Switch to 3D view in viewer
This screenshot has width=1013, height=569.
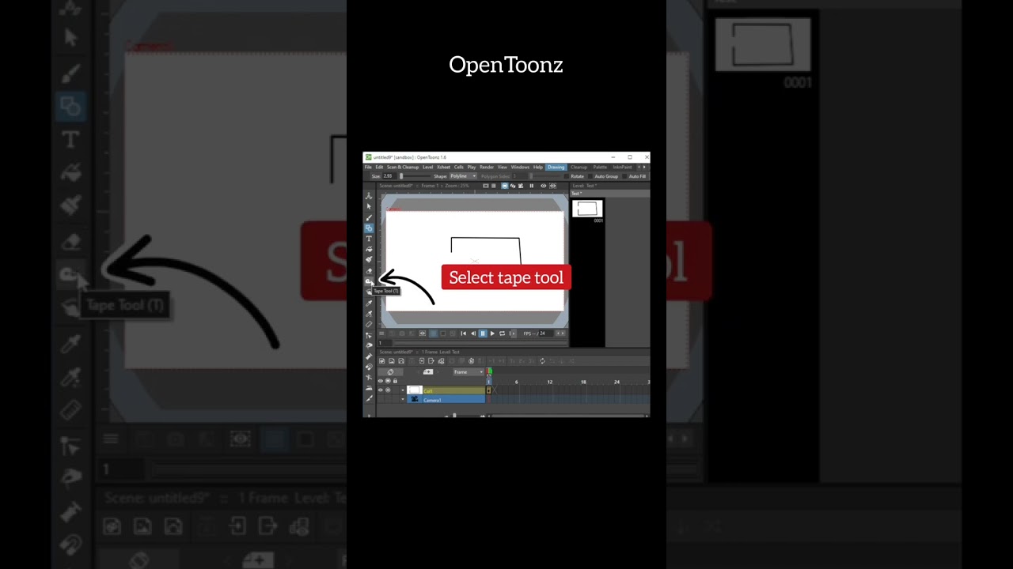pos(513,186)
